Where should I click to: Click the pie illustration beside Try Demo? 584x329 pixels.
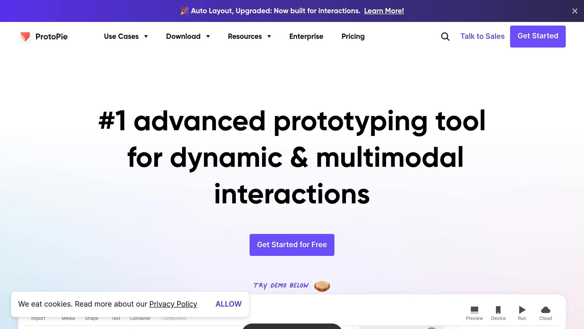tap(322, 286)
